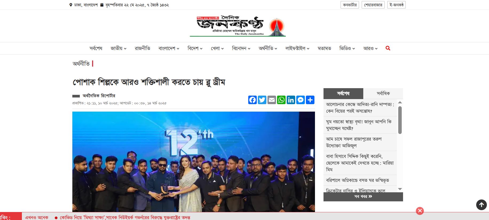Open the red search magnifier icon
Viewport: 489px width, 220px height.
point(388,48)
